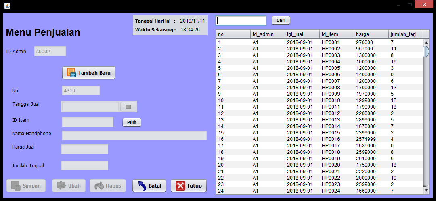Viewport: 436px width, 201px height.
Task: Click the Harga Jual input field
Action: coord(85,149)
